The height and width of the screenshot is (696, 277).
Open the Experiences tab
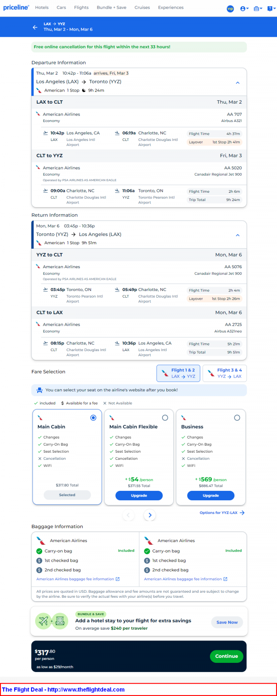(171, 7)
